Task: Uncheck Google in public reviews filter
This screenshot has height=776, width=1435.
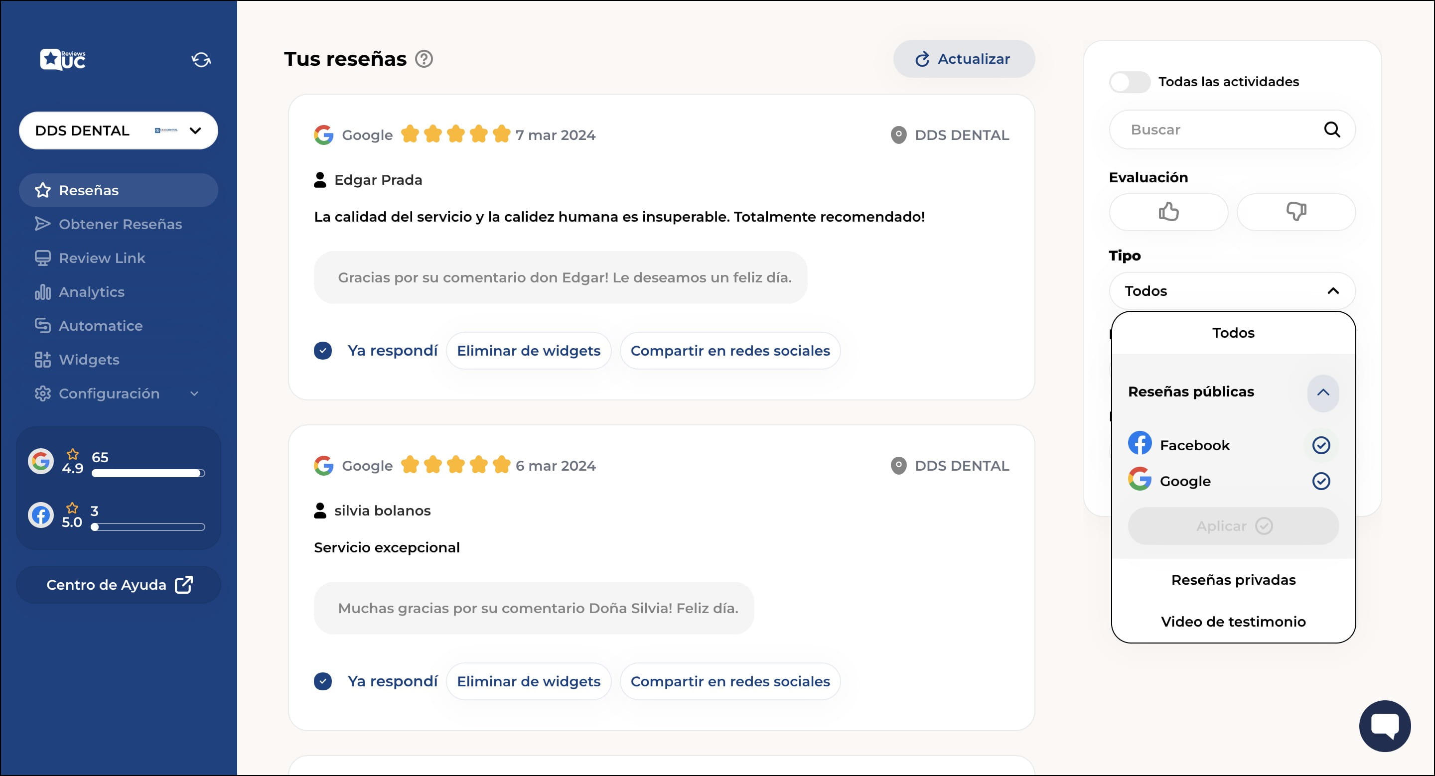Action: pyautogui.click(x=1321, y=481)
